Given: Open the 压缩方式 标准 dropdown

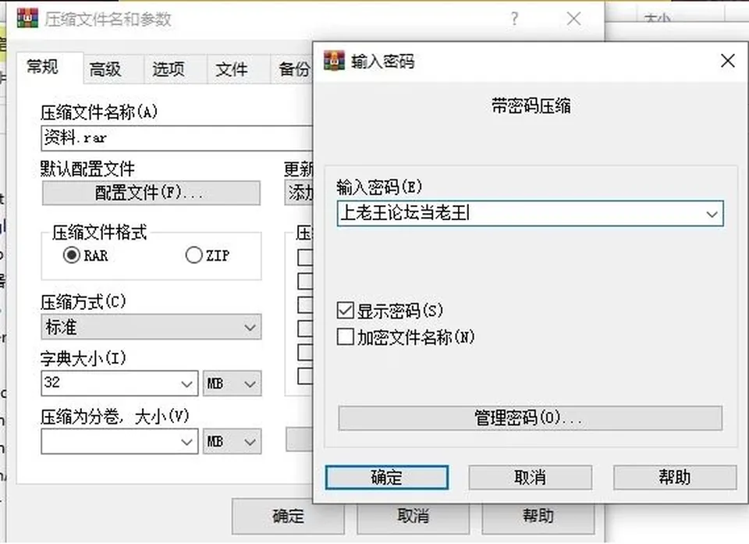Looking at the screenshot, I should point(151,327).
